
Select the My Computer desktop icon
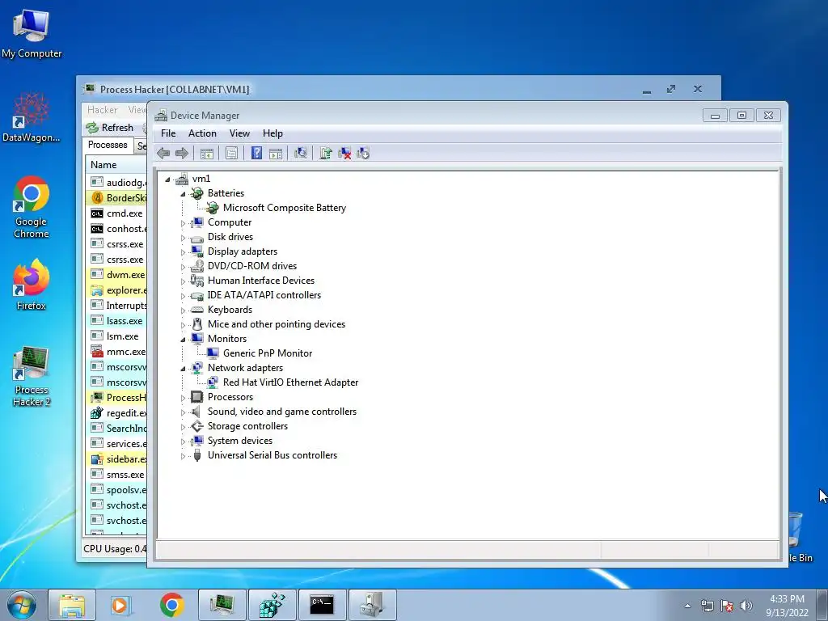point(32,32)
